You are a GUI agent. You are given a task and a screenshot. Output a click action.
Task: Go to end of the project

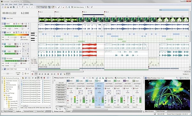[54, 74]
